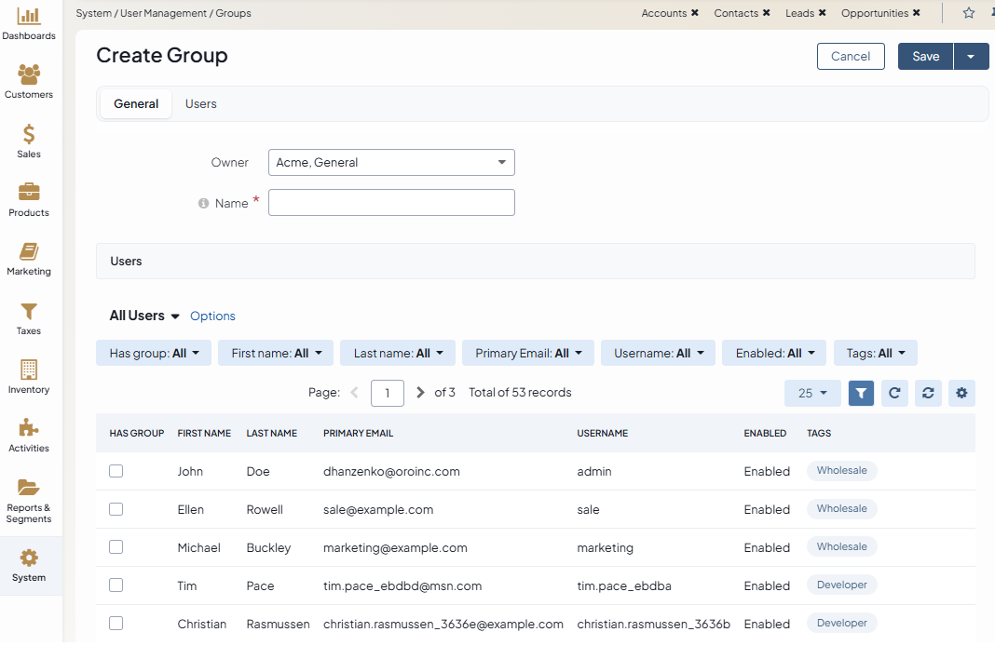The image size is (995, 659).
Task: Check the Has Group box for Ellen Rowell
Action: [x=116, y=509]
